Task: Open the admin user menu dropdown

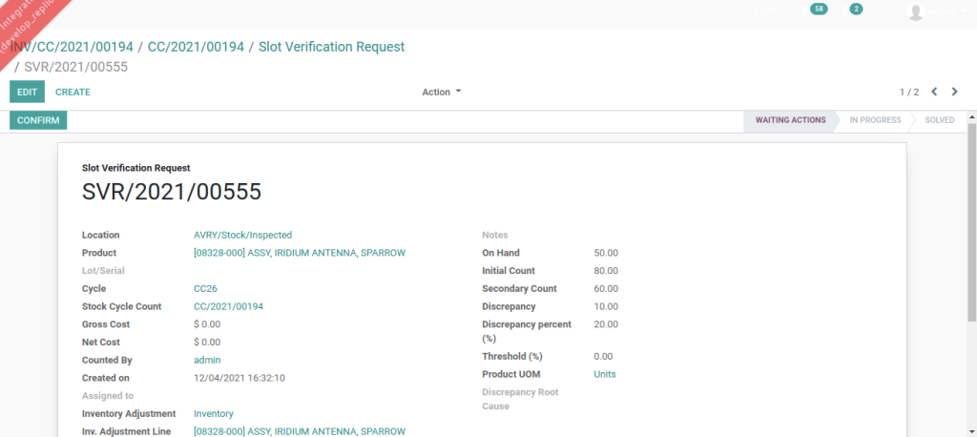Action: click(x=946, y=11)
